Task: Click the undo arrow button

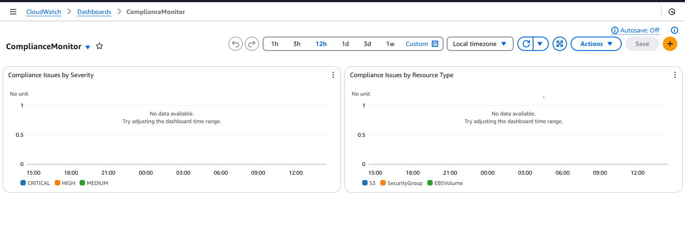Action: pyautogui.click(x=235, y=44)
